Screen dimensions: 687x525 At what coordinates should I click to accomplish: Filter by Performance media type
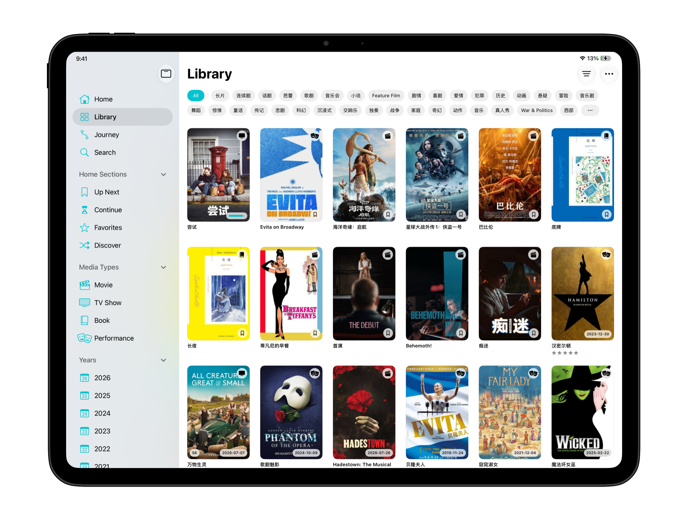122,338
